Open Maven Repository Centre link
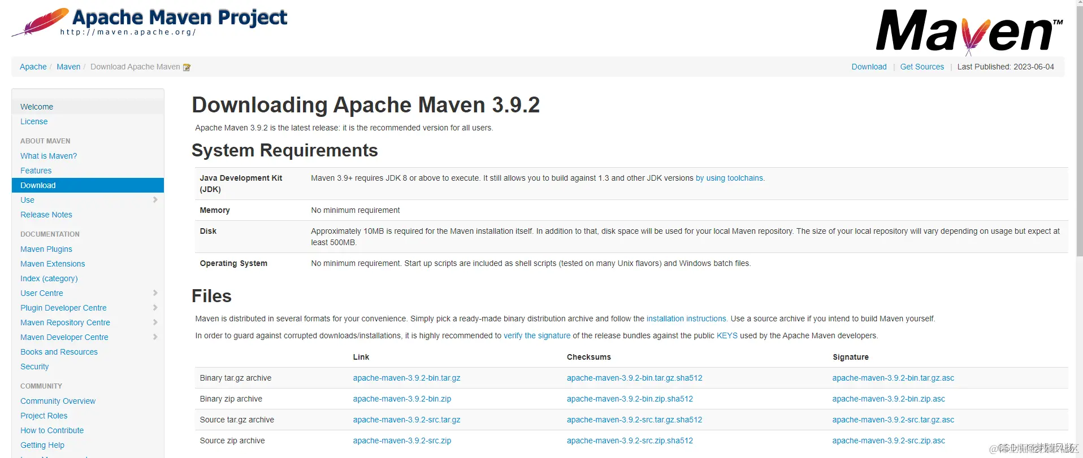 coord(65,322)
